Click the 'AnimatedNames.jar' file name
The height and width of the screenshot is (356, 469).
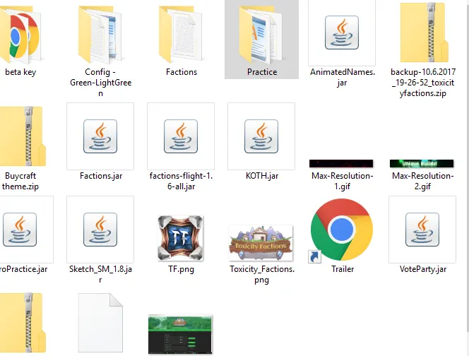pyautogui.click(x=343, y=77)
